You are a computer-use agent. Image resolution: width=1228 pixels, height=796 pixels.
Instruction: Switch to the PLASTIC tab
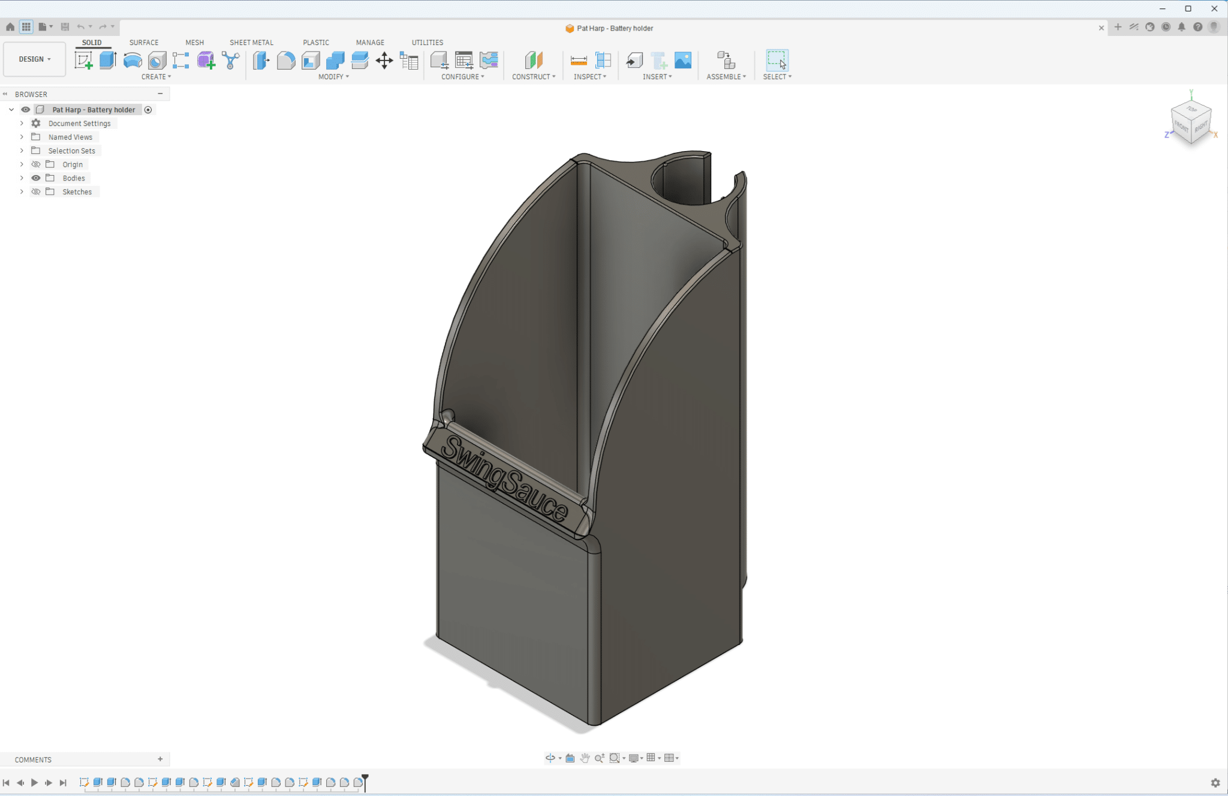[x=316, y=43]
